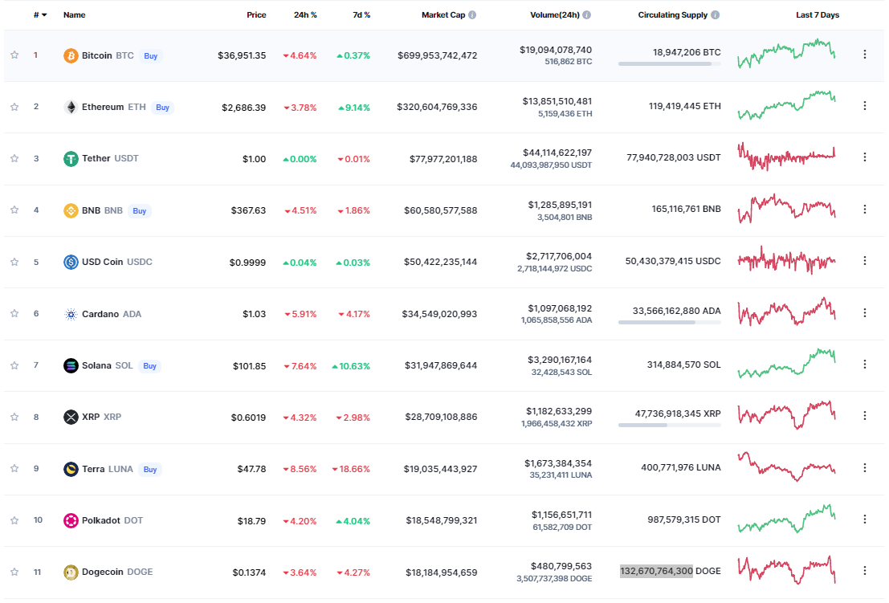The height and width of the screenshot is (603, 889).
Task: Click the Buy button next to Bitcoin
Action: coord(150,55)
